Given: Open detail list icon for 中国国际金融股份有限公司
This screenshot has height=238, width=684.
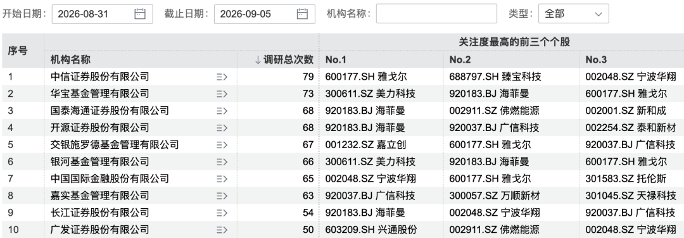Looking at the screenshot, I should point(222,179).
